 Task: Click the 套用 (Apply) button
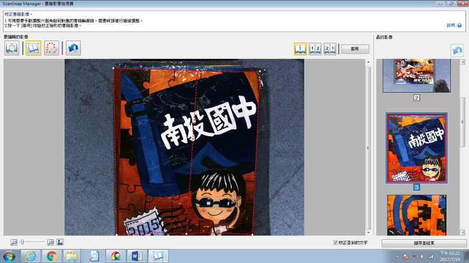click(x=355, y=49)
